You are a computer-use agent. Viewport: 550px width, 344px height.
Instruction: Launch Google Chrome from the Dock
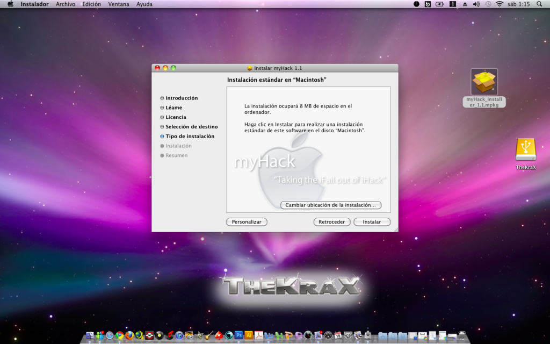pyautogui.click(x=120, y=335)
